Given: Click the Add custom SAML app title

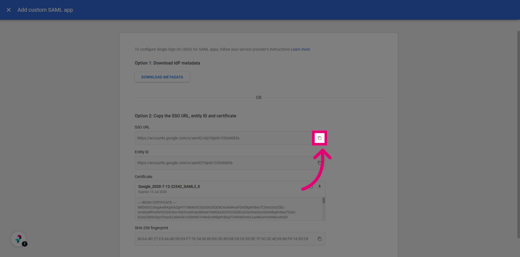Looking at the screenshot, I should (45, 10).
